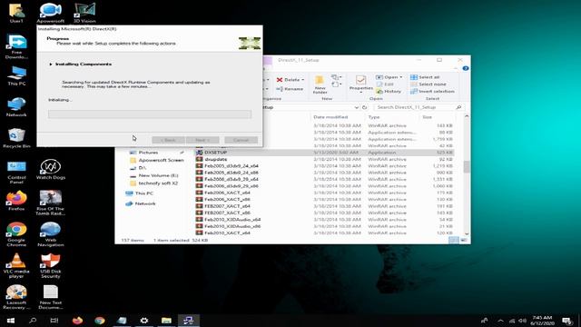
Task: Click Rename in the Explorer ribbon
Action: tap(290, 89)
